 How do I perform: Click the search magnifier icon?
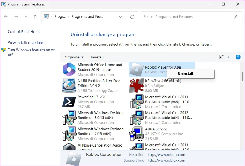pos(236,17)
